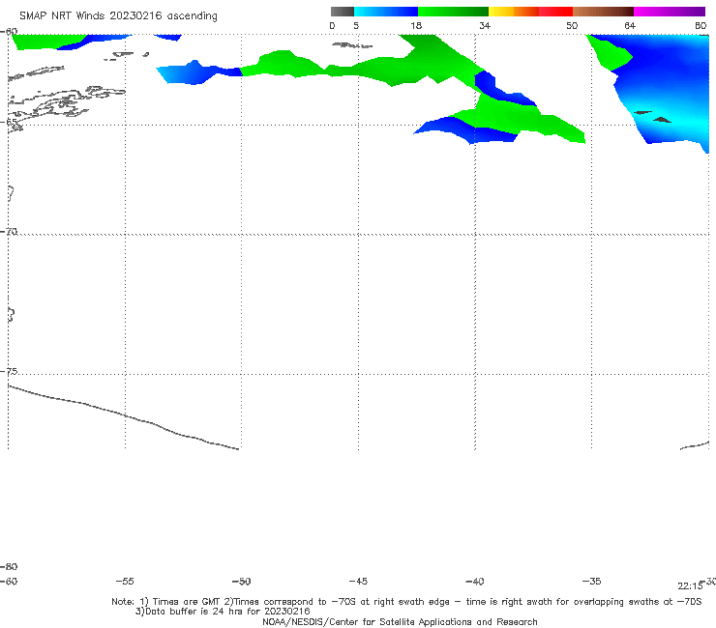Click the swath time stamp '22:15'
Screen dimensions: 716x628
690,586
